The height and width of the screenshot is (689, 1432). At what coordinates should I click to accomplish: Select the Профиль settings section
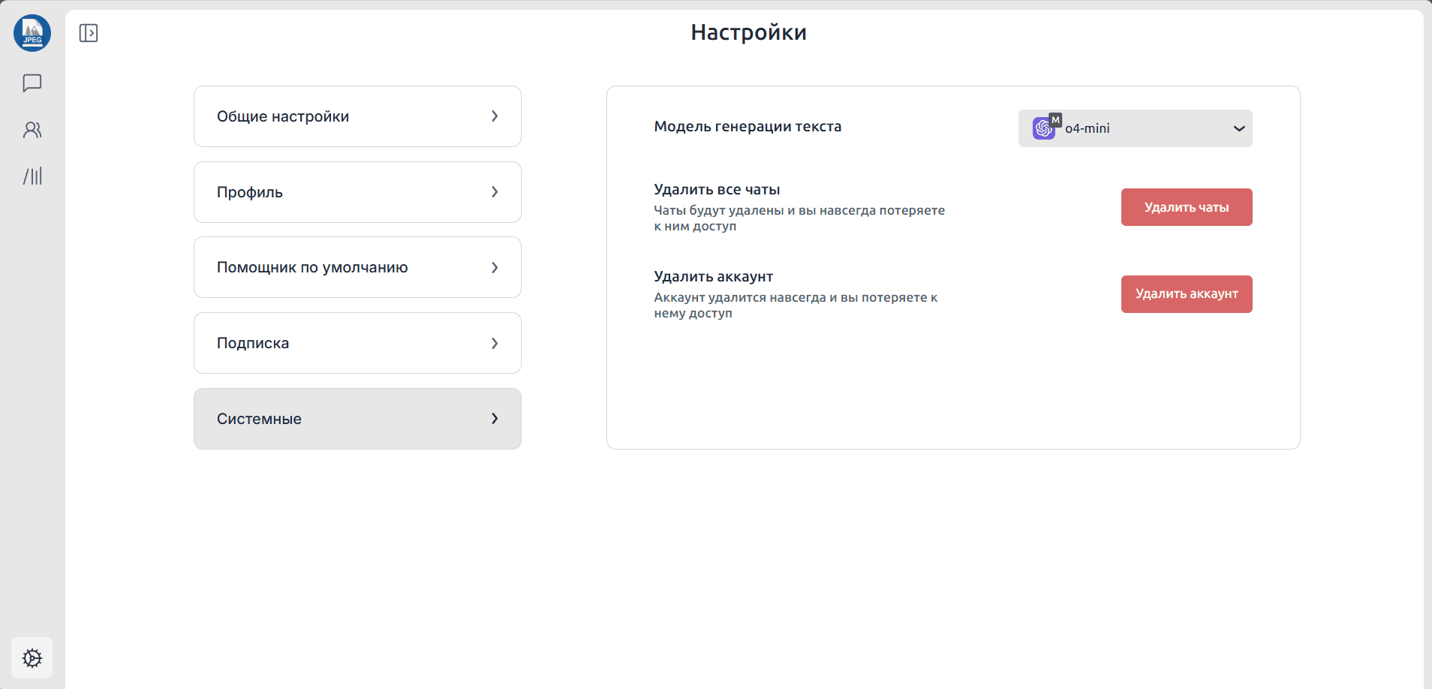click(x=357, y=192)
